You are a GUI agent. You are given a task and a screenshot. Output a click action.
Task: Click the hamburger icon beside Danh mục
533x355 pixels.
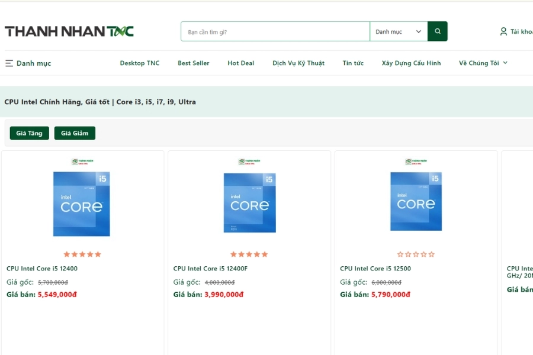coord(8,63)
